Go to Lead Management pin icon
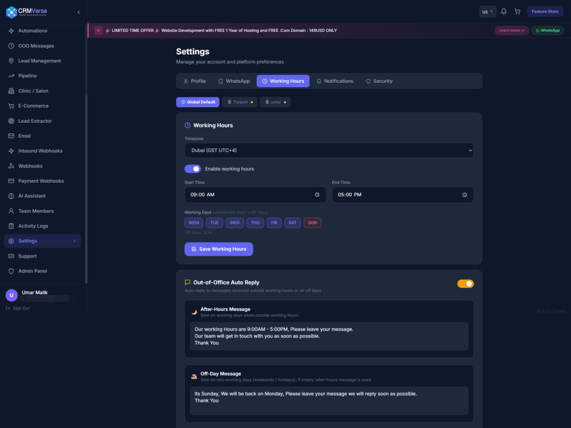The image size is (571, 428). coord(11,61)
